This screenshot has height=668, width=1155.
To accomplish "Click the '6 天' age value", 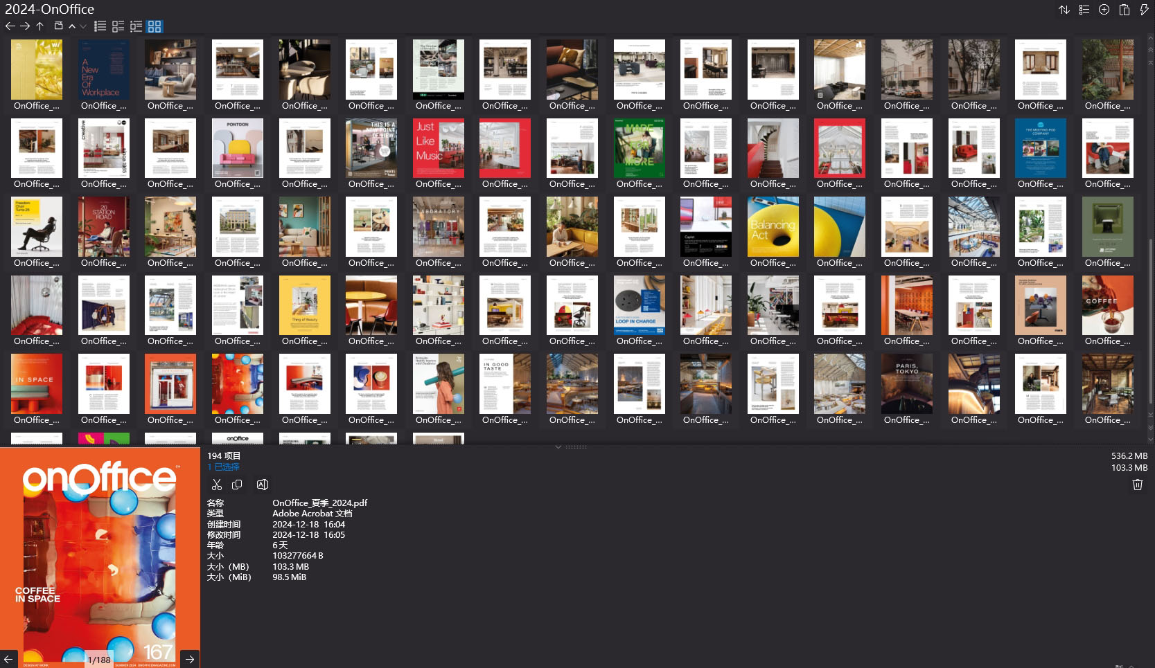I will click(280, 545).
